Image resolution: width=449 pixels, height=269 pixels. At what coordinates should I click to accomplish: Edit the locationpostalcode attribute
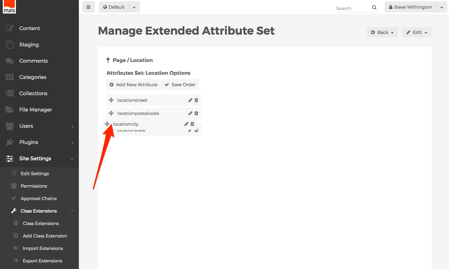tap(190, 113)
